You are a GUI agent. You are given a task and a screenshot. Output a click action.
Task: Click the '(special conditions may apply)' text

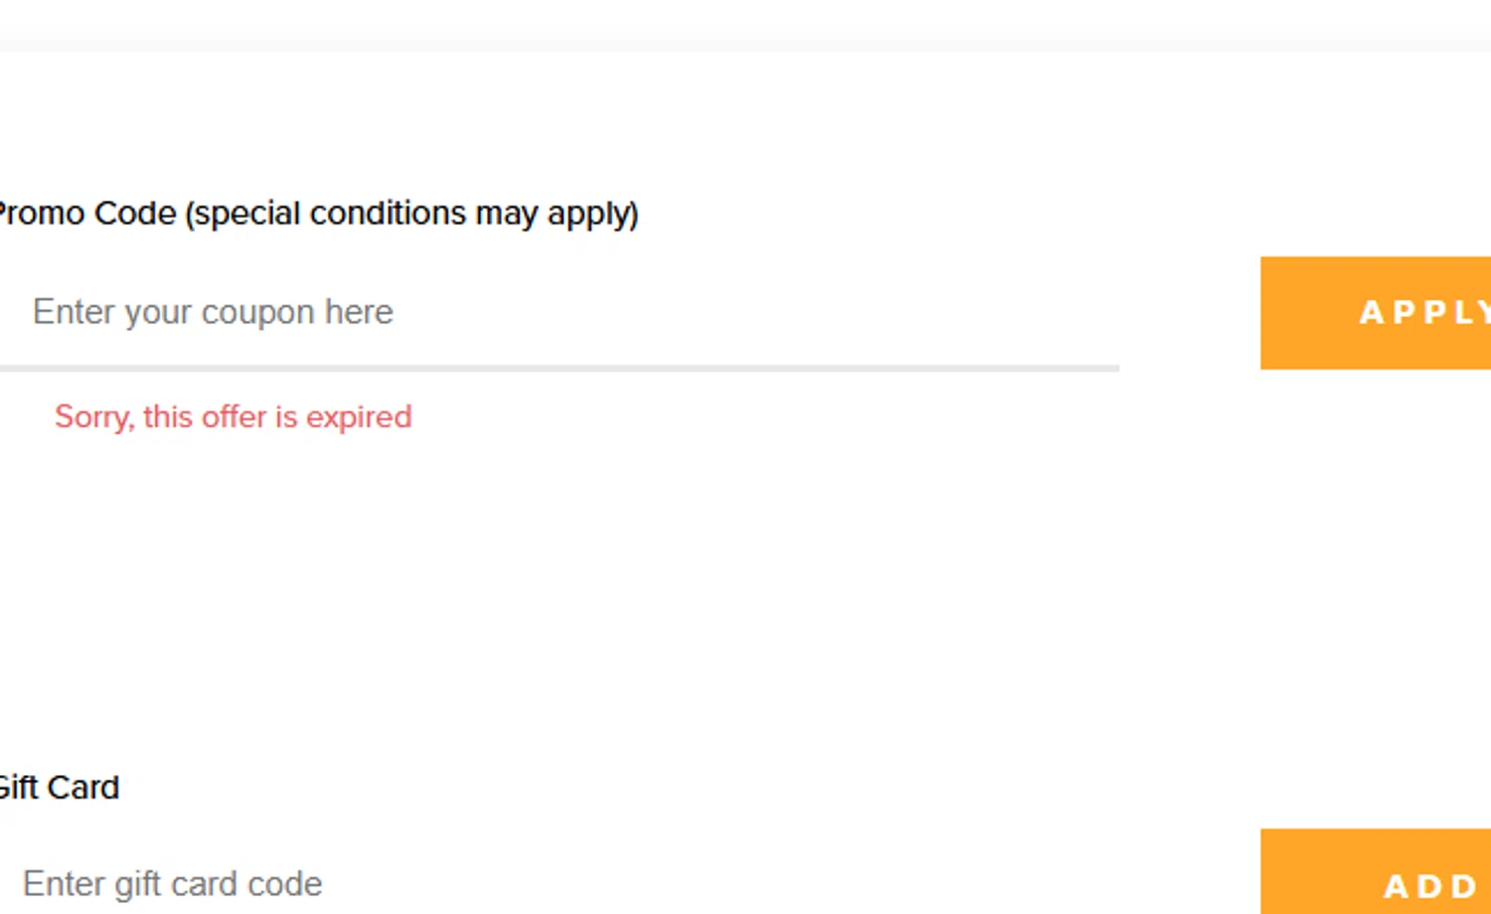tap(412, 214)
